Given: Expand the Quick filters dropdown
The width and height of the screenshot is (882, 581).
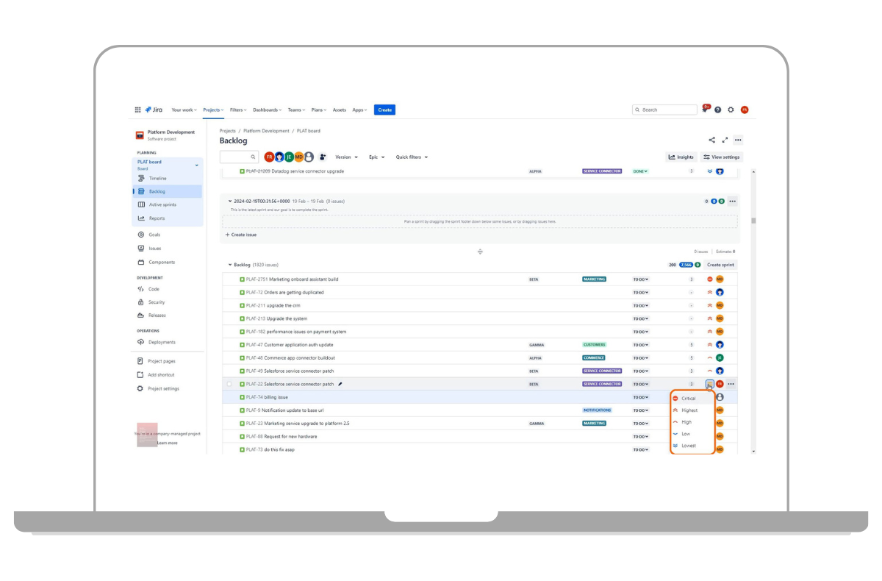Looking at the screenshot, I should (x=411, y=157).
